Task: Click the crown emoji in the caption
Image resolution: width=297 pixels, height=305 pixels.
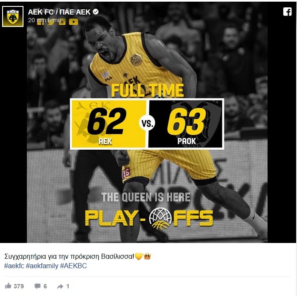Action: [147, 257]
